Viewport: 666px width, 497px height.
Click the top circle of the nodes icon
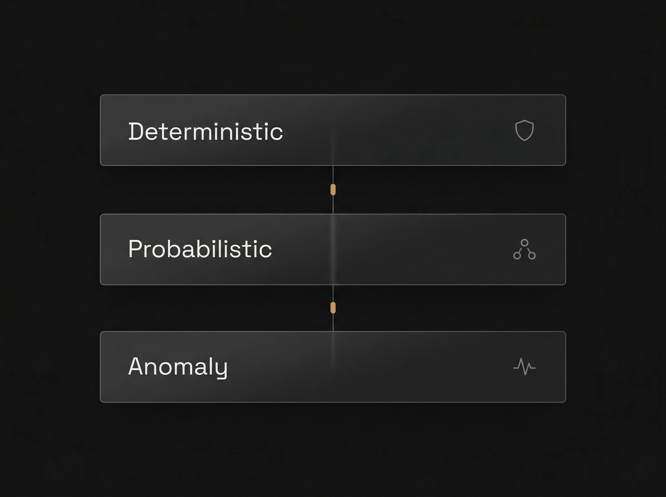(x=524, y=242)
